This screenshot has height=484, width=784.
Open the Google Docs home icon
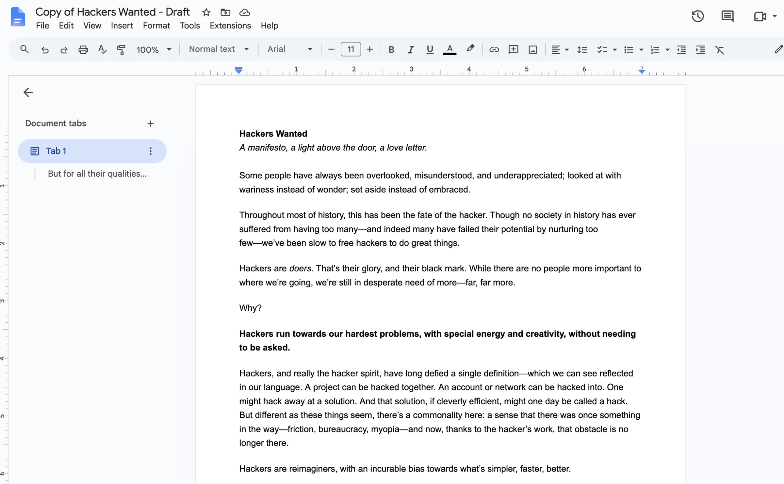[x=18, y=17]
